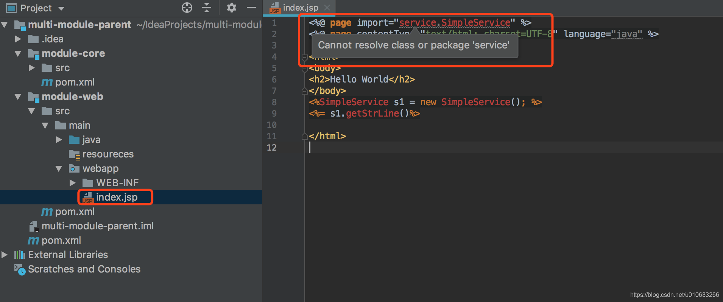The image size is (723, 302).
Task: Collapse the module-web node
Action: pos(18,97)
